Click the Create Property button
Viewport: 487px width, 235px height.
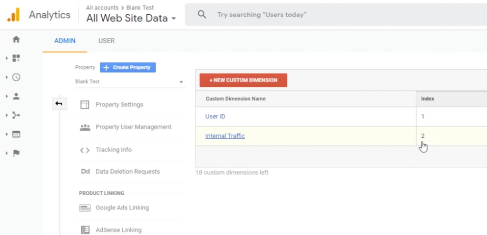coord(127,67)
